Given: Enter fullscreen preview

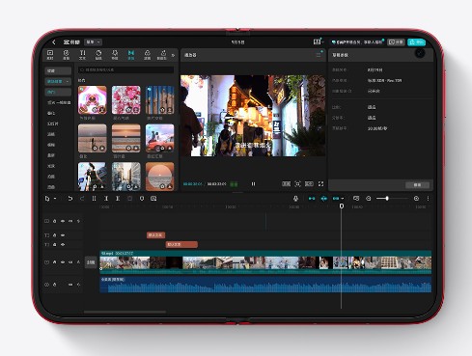Looking at the screenshot, I should [x=320, y=184].
